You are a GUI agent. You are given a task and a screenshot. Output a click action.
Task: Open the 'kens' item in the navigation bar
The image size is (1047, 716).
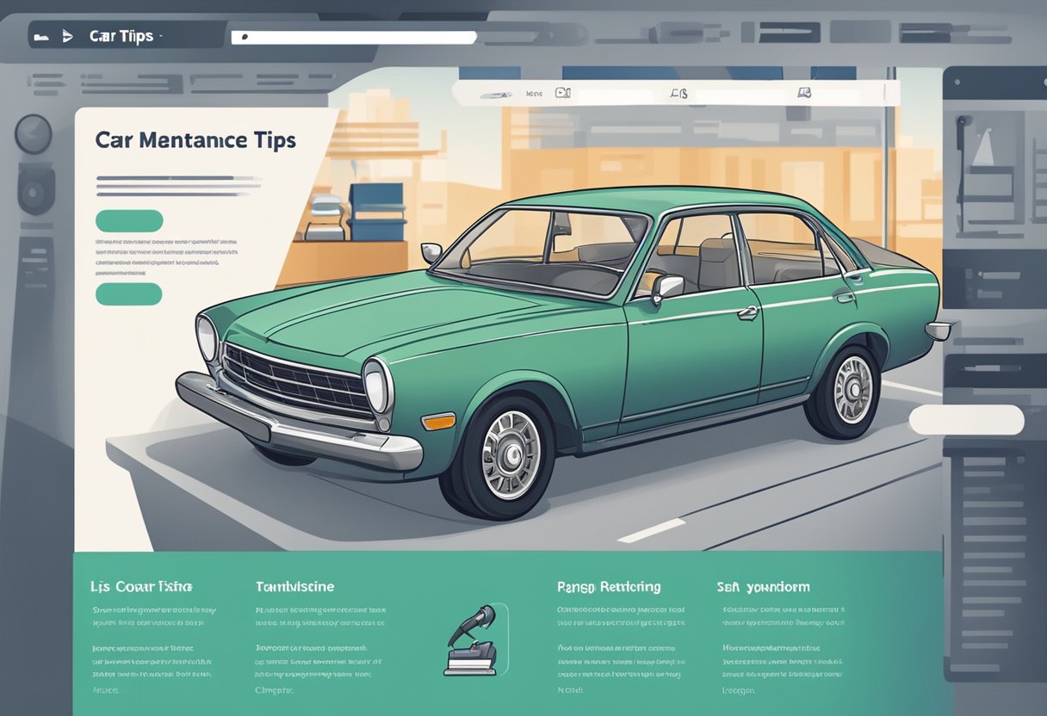click(x=534, y=93)
